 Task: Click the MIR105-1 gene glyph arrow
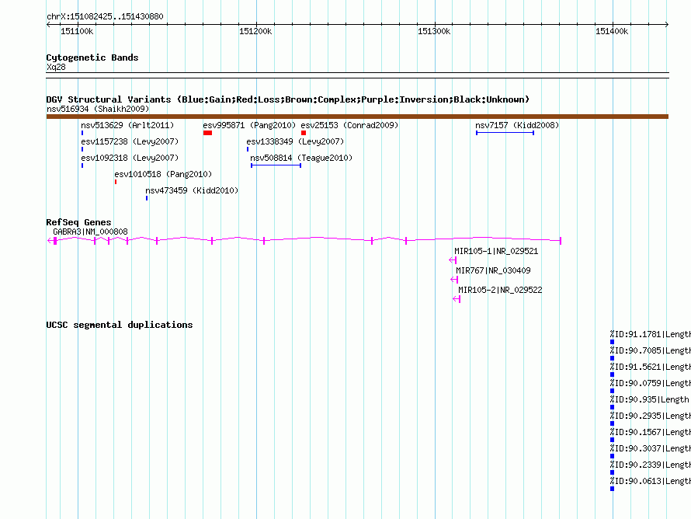tap(453, 260)
